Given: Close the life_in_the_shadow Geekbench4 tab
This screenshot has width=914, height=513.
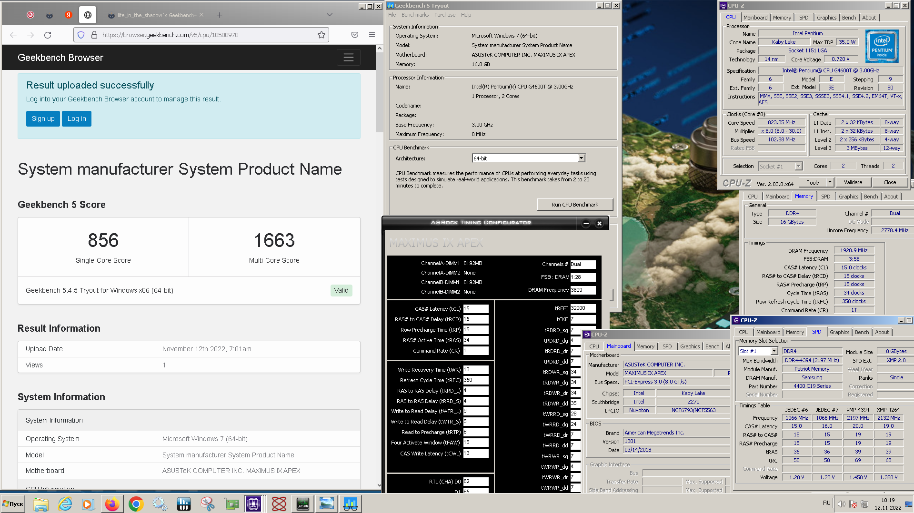Looking at the screenshot, I should pyautogui.click(x=201, y=15).
